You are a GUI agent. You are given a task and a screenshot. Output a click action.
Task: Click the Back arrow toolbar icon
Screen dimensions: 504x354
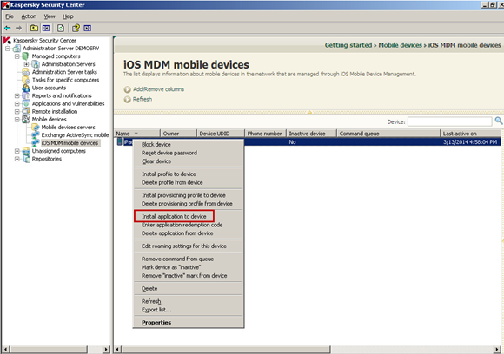pyautogui.click(x=8, y=29)
